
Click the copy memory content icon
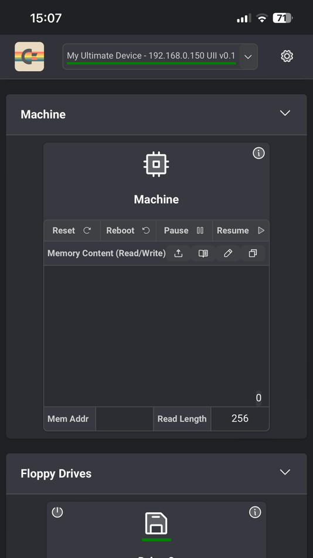pos(253,253)
